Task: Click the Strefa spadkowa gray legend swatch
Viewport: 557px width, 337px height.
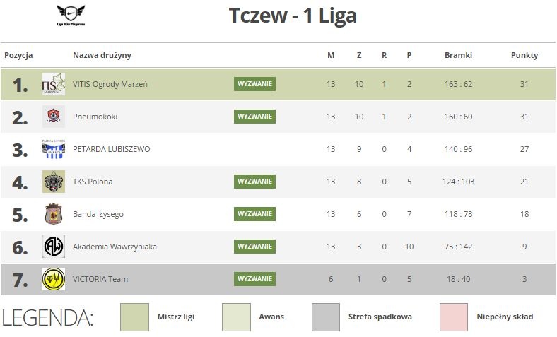Action: [x=326, y=317]
